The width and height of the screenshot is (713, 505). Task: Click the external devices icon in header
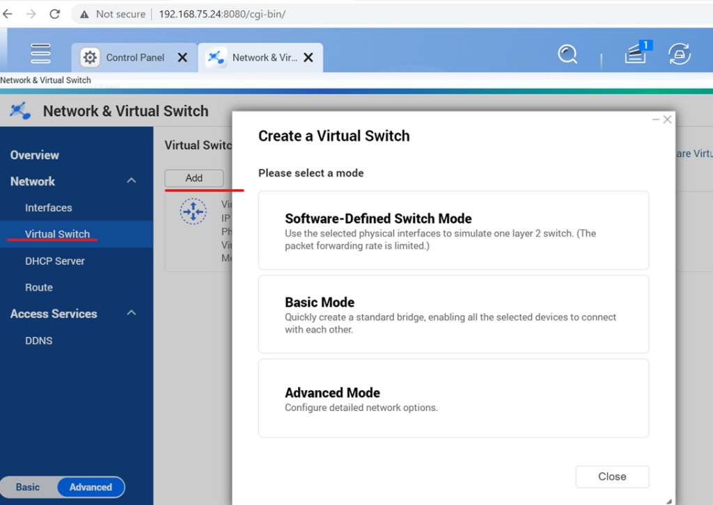pos(680,54)
